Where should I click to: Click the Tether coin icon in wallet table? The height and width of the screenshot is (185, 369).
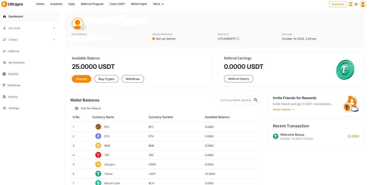[98, 174]
